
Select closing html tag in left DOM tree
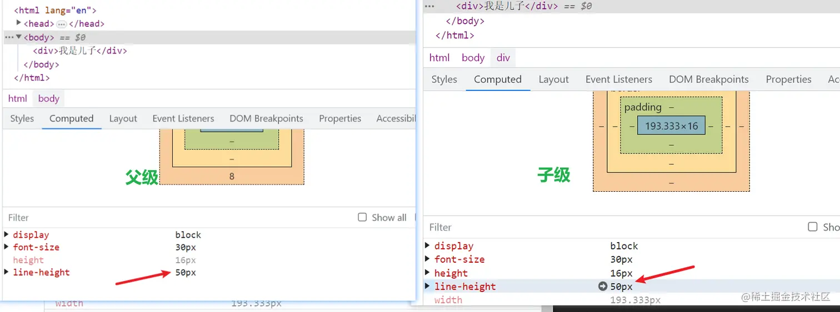pos(32,78)
